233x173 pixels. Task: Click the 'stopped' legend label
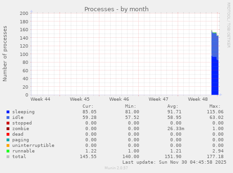[x=22, y=123]
